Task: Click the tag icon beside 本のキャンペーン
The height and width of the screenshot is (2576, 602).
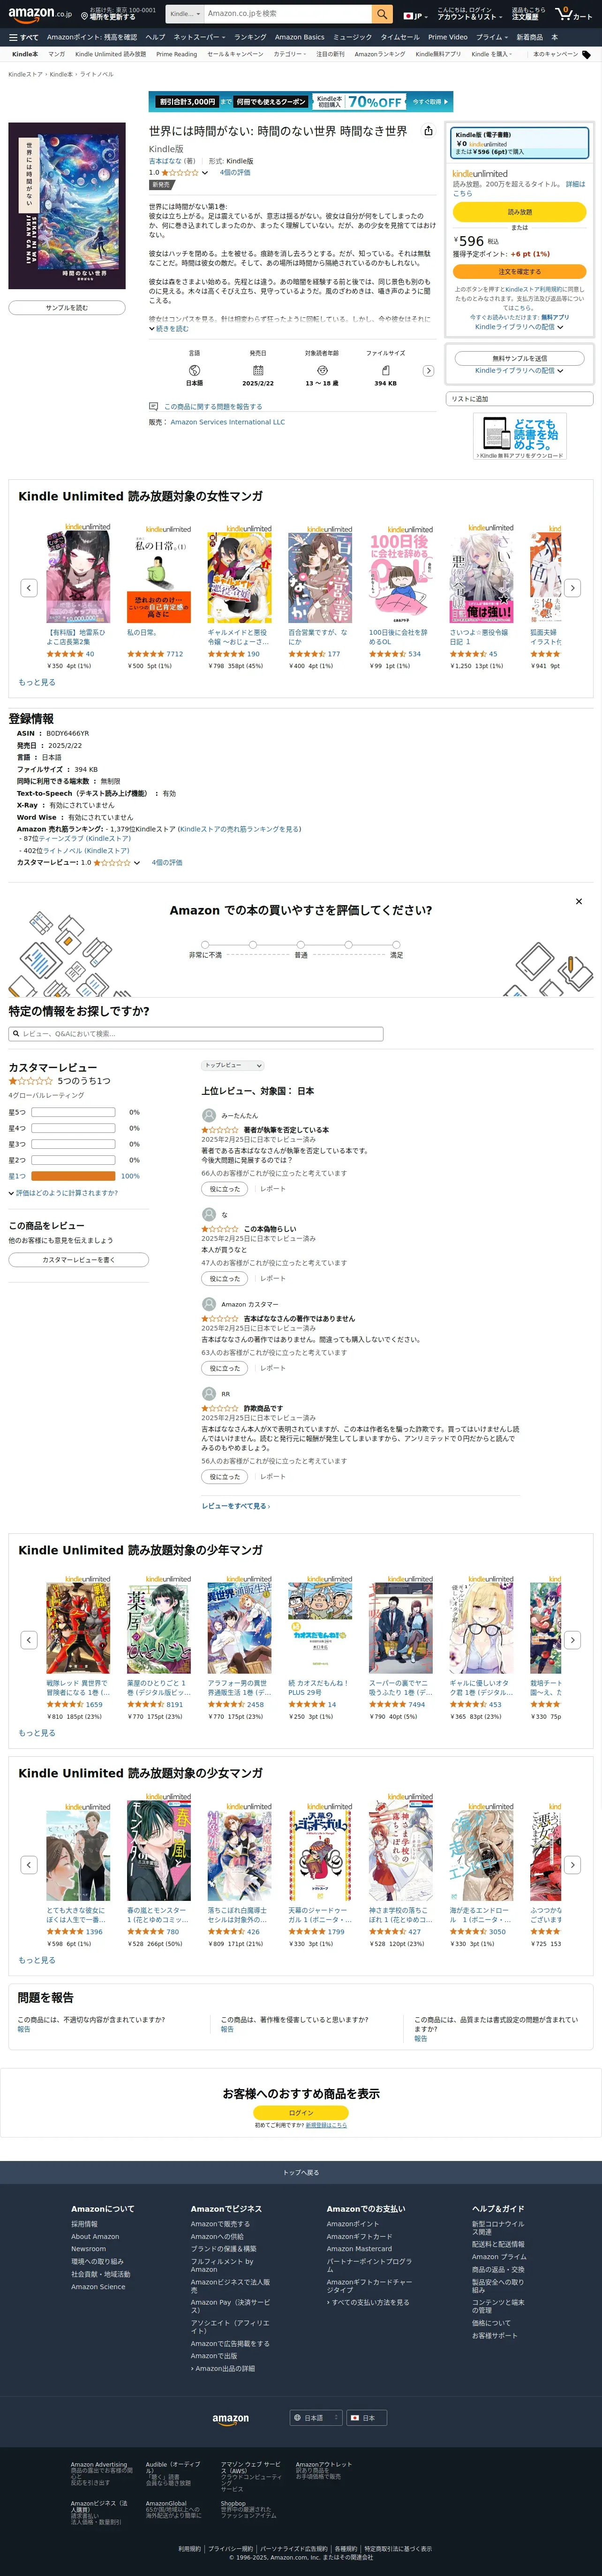Action: (x=586, y=54)
